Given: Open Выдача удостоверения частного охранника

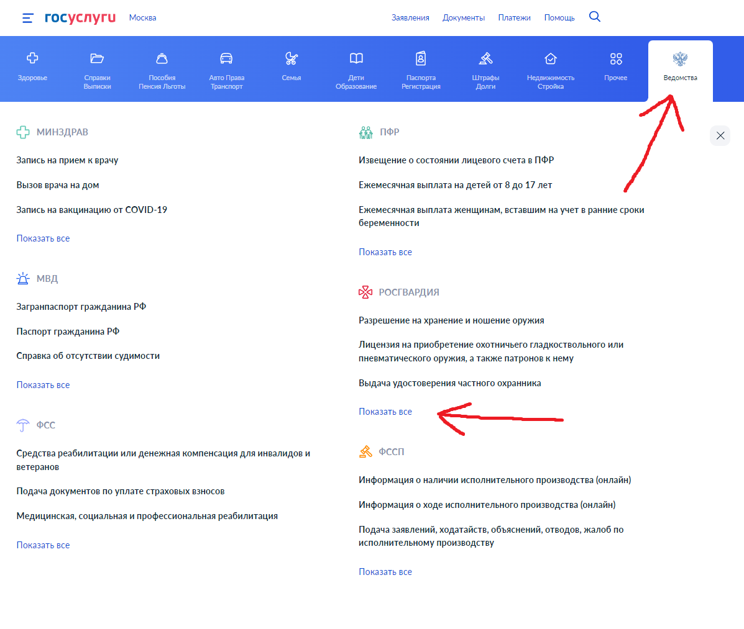Looking at the screenshot, I should click(x=450, y=383).
